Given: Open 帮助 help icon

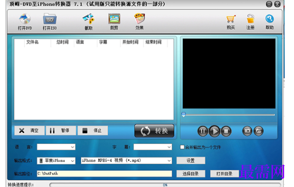Looking at the screenshot, I should (269, 22).
